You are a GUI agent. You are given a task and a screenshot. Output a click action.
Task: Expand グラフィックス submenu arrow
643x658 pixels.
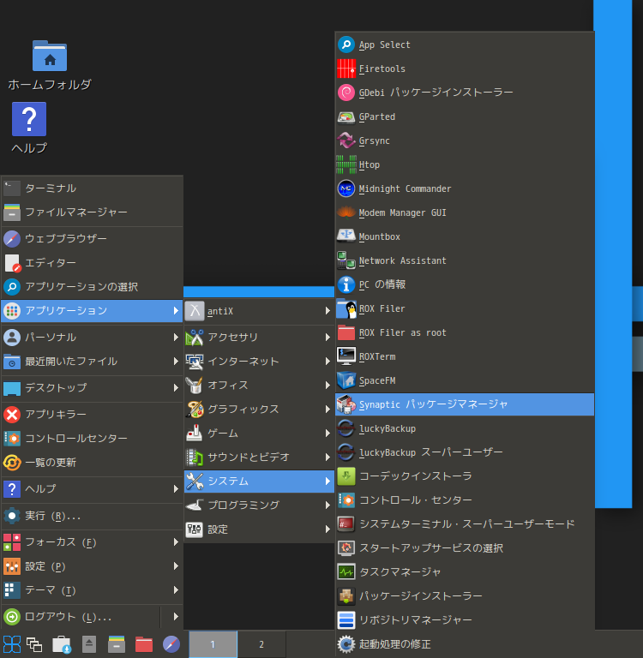328,409
